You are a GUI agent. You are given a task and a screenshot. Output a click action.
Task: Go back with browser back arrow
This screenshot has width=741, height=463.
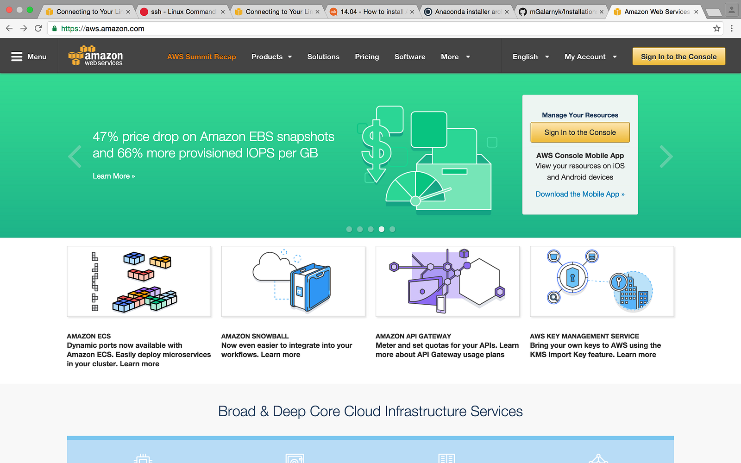point(9,28)
